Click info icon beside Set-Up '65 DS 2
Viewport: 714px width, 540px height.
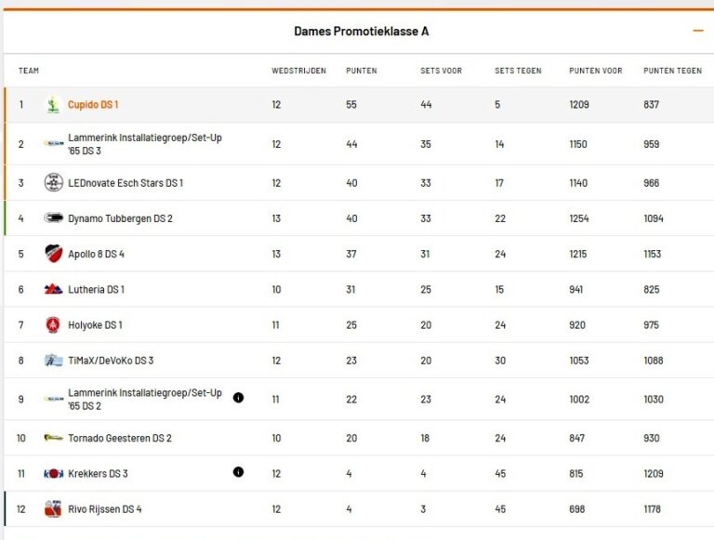click(238, 398)
